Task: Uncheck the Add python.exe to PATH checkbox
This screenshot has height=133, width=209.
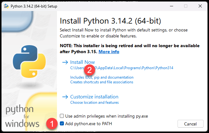Action: pos(62,124)
